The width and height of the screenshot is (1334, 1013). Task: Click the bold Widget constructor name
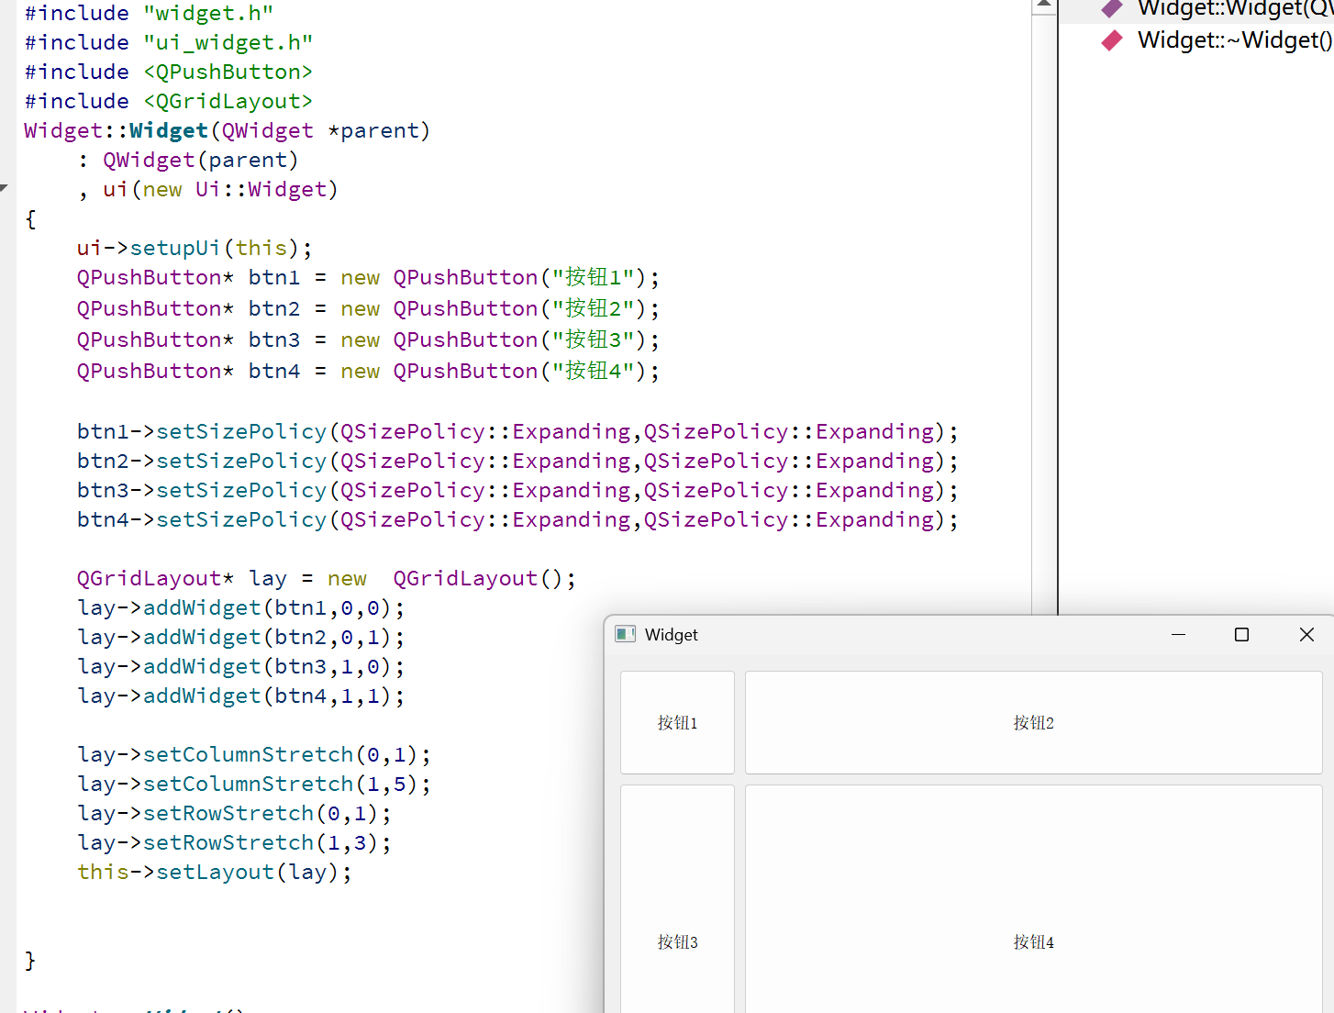click(169, 130)
